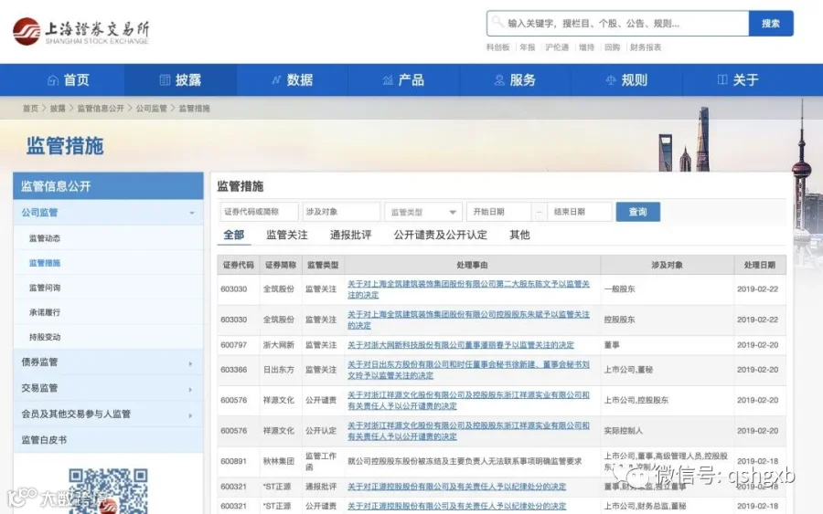Viewport: 823px width, 514px height.
Task: Open the 数据 navigation menu
Action: coord(292,80)
